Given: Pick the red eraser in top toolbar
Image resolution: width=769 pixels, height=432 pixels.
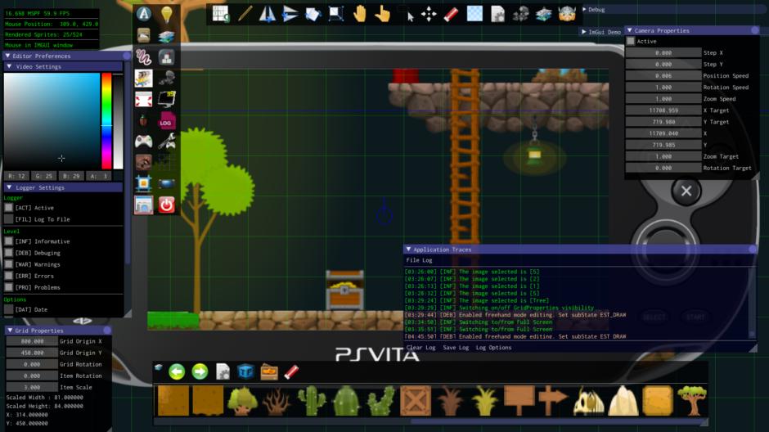Looking at the screenshot, I should [452, 14].
